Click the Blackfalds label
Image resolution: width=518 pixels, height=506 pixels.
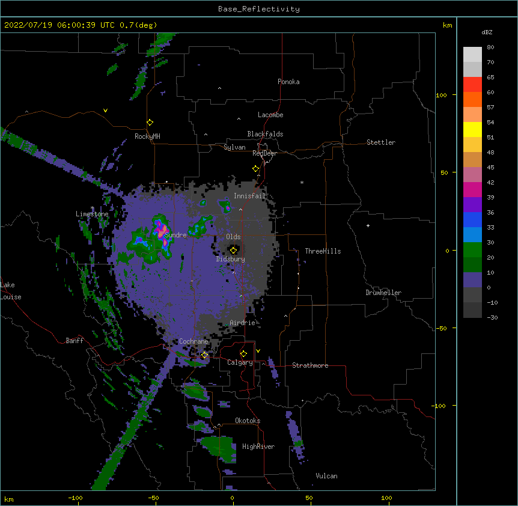(x=265, y=134)
